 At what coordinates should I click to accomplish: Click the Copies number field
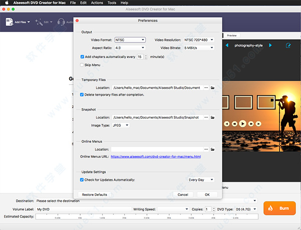point(208,209)
